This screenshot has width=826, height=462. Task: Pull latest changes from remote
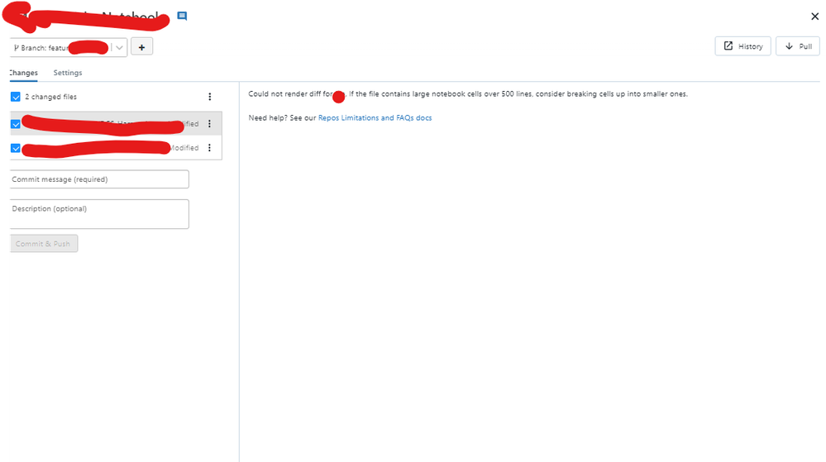point(798,46)
